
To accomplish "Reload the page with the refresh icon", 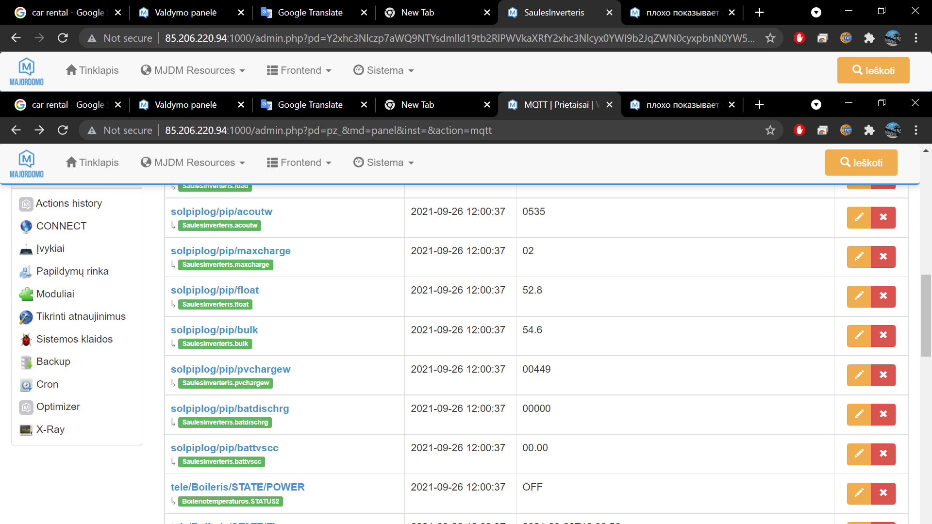I will tap(63, 130).
